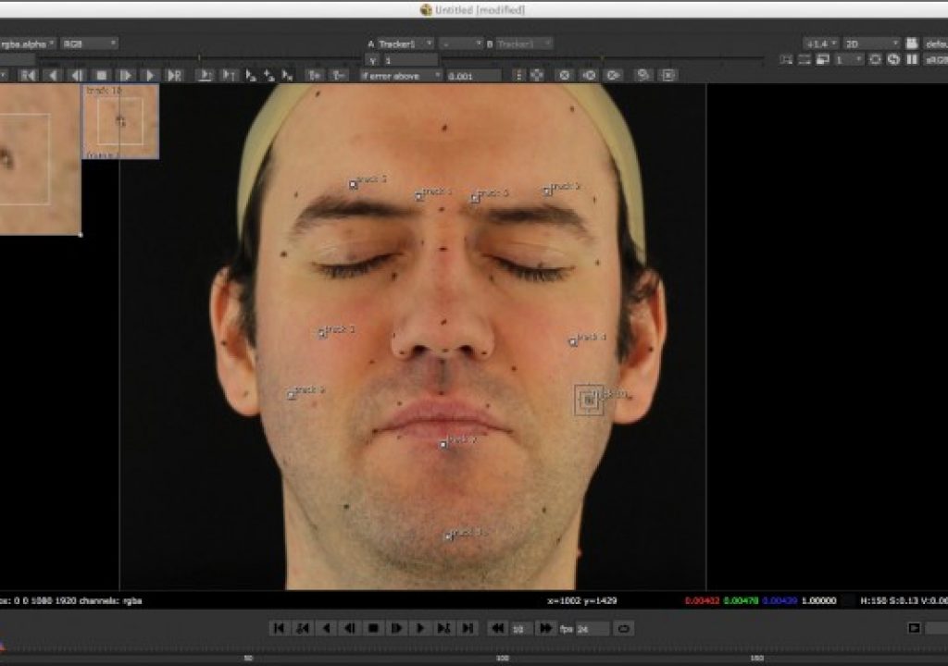Open the wipe mode dash dropdown

(461, 43)
